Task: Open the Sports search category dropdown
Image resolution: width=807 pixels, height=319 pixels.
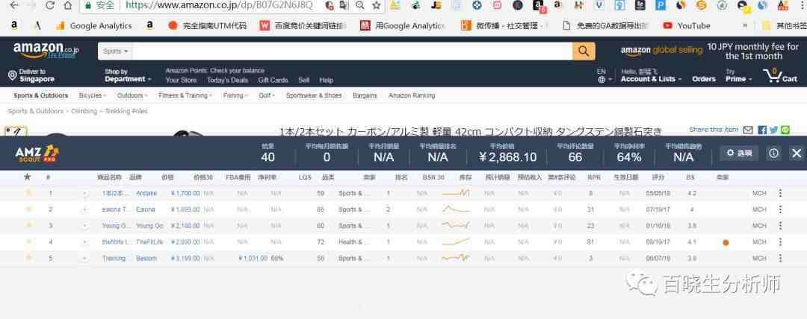Action: coord(115,51)
